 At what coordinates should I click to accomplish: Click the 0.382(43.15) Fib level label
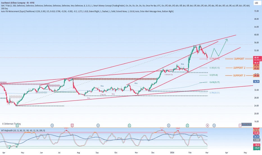click(x=214, y=68)
